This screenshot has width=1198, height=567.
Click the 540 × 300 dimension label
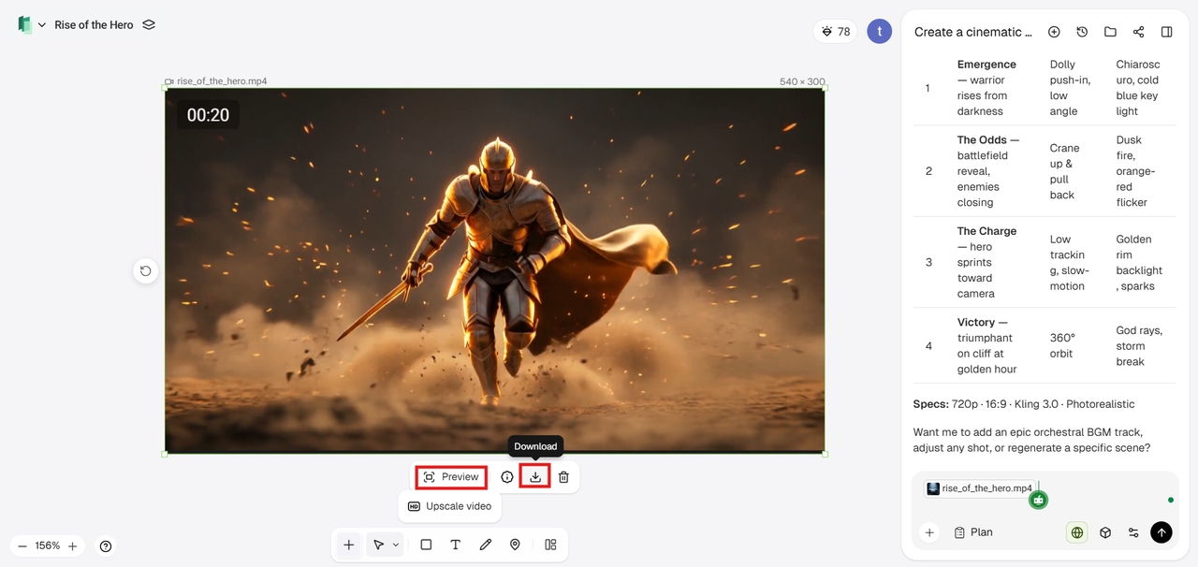click(802, 81)
